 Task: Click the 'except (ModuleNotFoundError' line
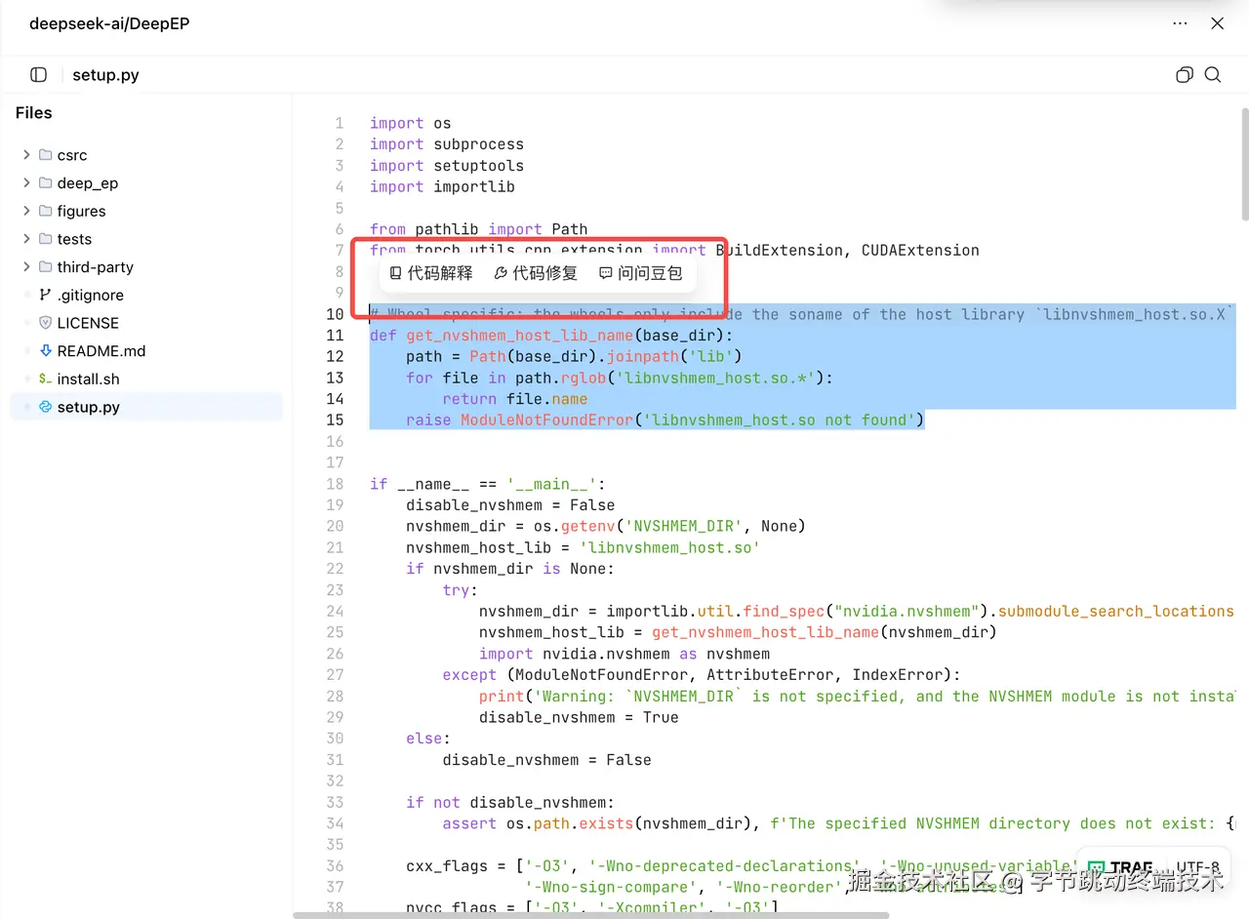click(702, 675)
